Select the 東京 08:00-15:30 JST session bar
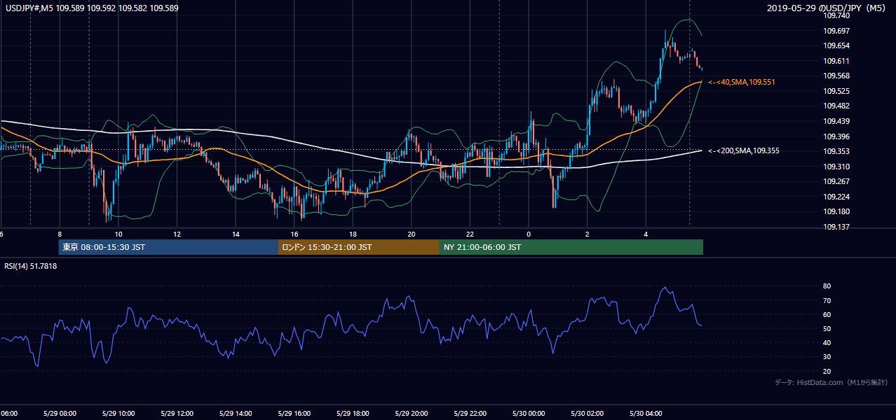This screenshot has width=896, height=420. click(169, 247)
